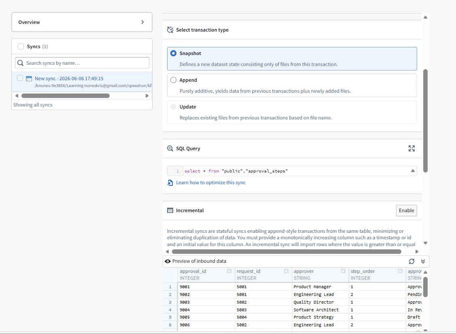Select the Snapshot radio button
The image size is (456, 334).
point(173,53)
